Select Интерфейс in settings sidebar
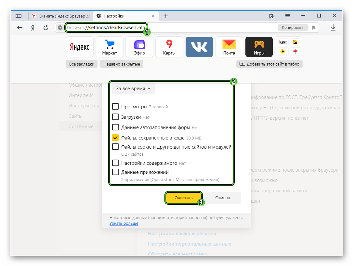 [81, 95]
